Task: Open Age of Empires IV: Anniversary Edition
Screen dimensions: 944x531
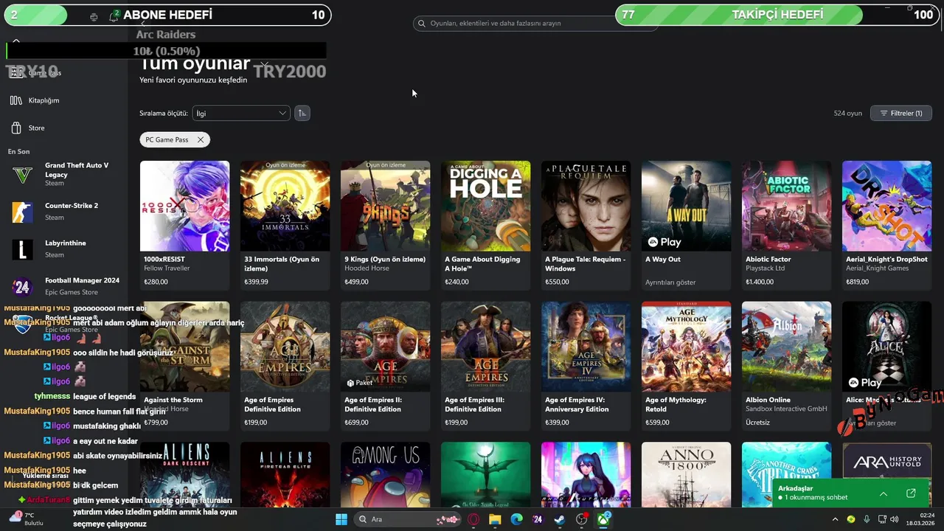Action: tap(586, 366)
